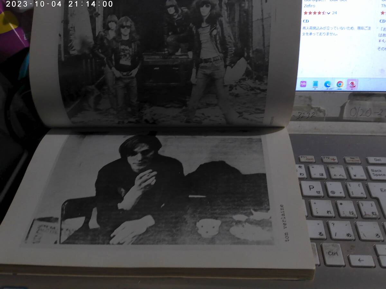This screenshot has width=386, height=289.
Task: Open the blue lined document app in taskbar
Action: point(315,84)
